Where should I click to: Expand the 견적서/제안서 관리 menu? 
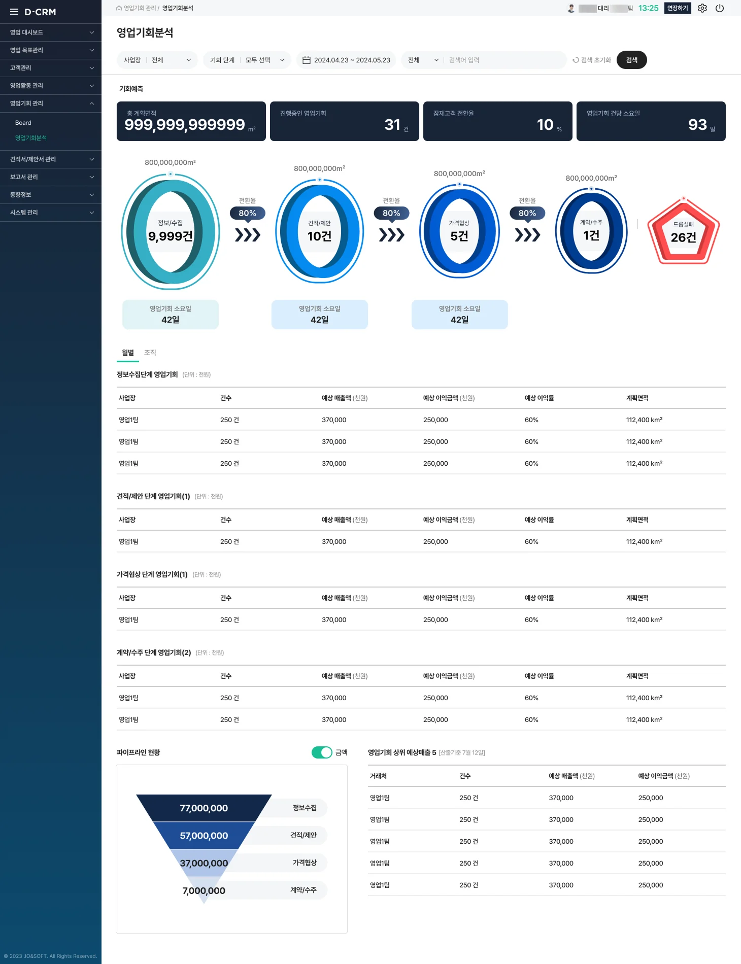tap(51, 159)
